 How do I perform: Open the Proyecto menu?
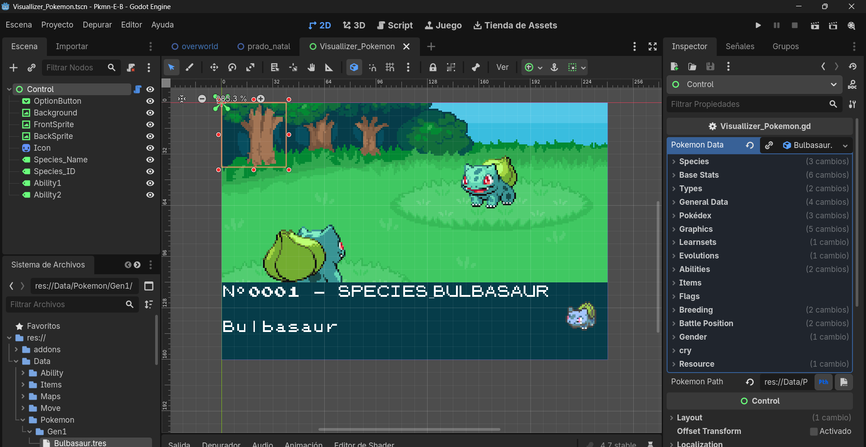57,25
